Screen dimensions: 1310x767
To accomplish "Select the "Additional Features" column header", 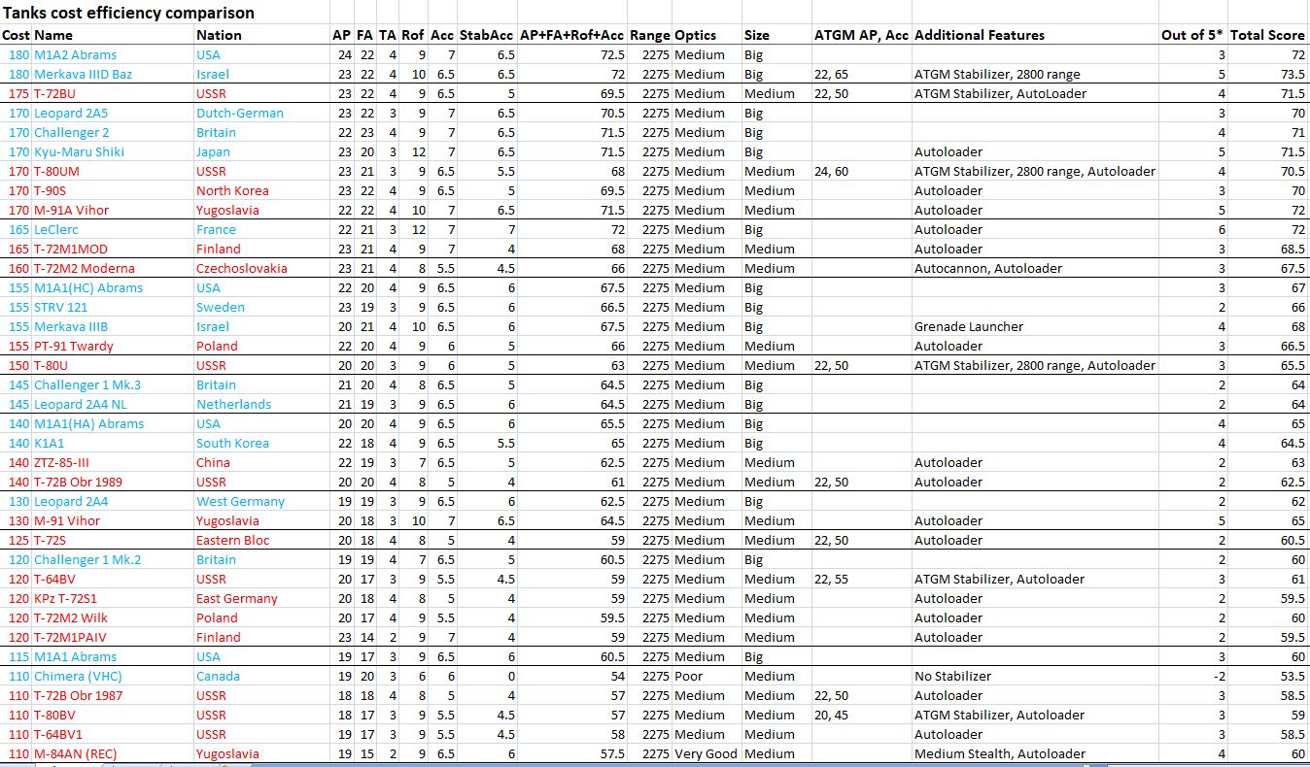I will [x=980, y=35].
